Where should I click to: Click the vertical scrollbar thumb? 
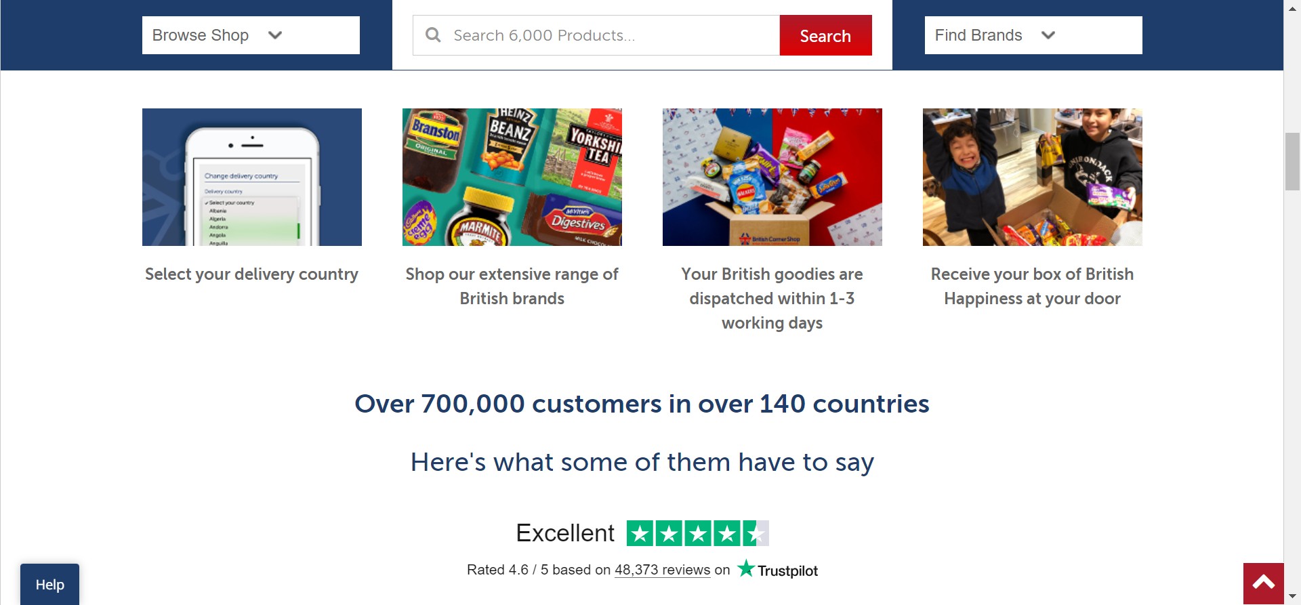click(x=1292, y=162)
